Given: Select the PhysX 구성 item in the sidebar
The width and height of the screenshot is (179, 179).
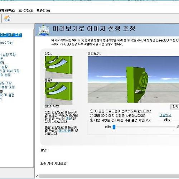Looking at the screenshot, I should pos(6,43).
